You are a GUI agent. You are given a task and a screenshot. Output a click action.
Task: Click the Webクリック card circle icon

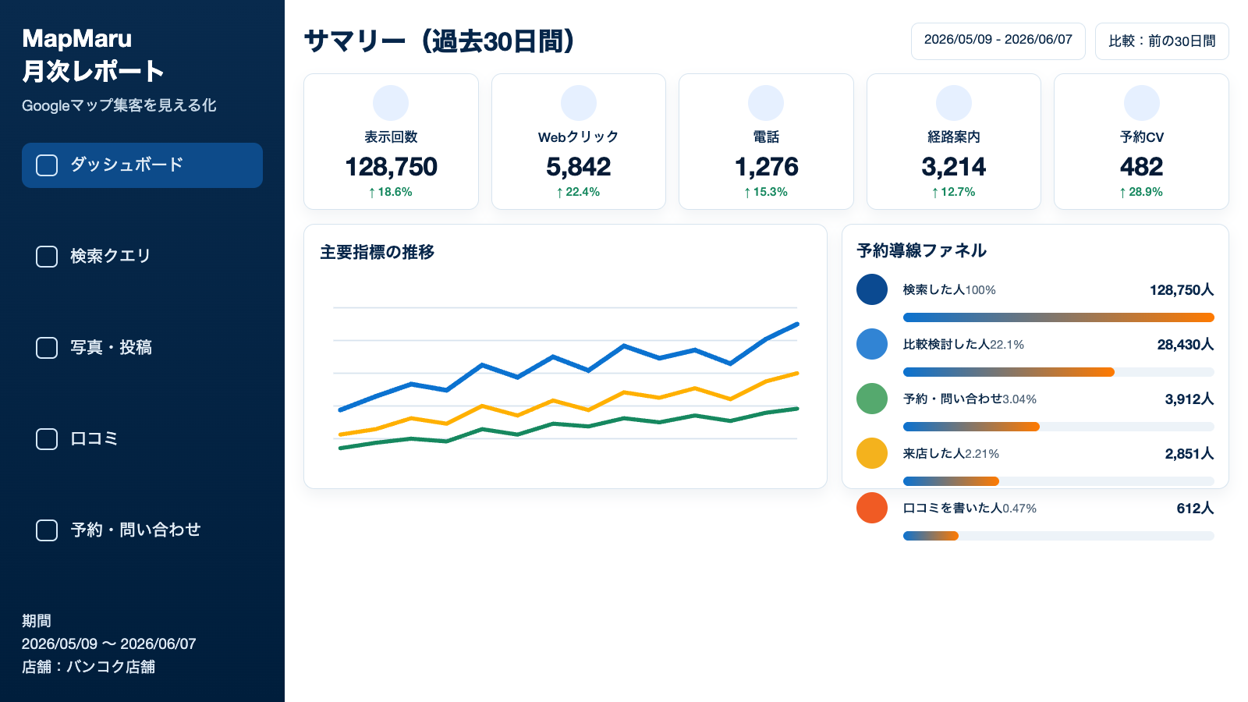(579, 103)
